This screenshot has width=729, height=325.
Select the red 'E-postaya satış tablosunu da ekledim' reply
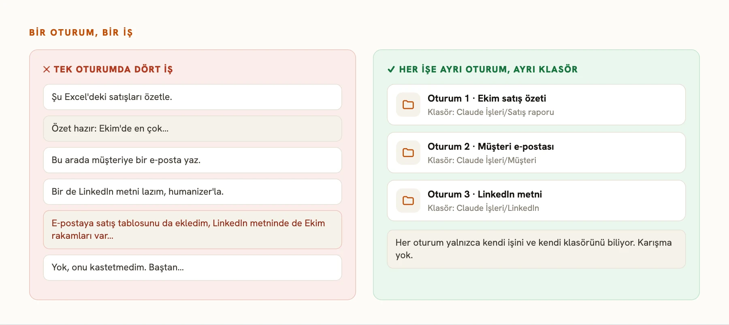(192, 229)
